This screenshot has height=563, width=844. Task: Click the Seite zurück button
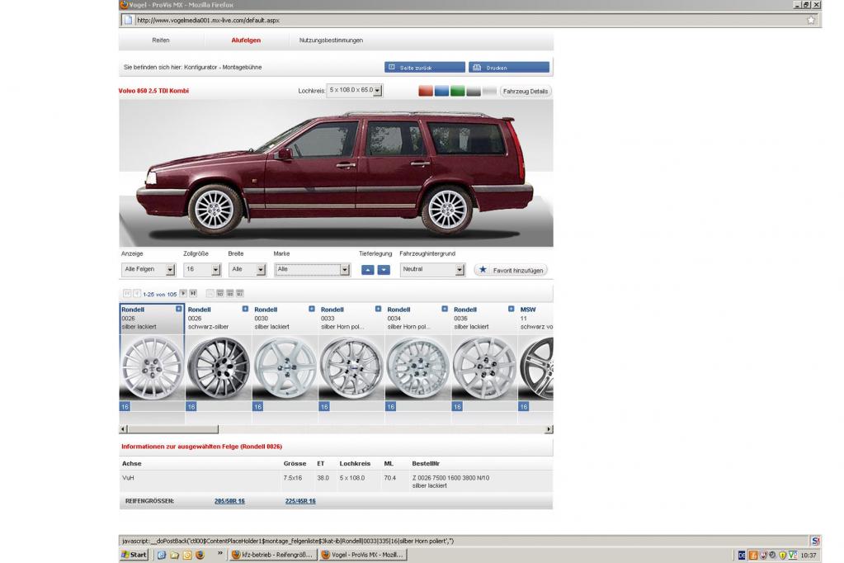pyautogui.click(x=425, y=68)
